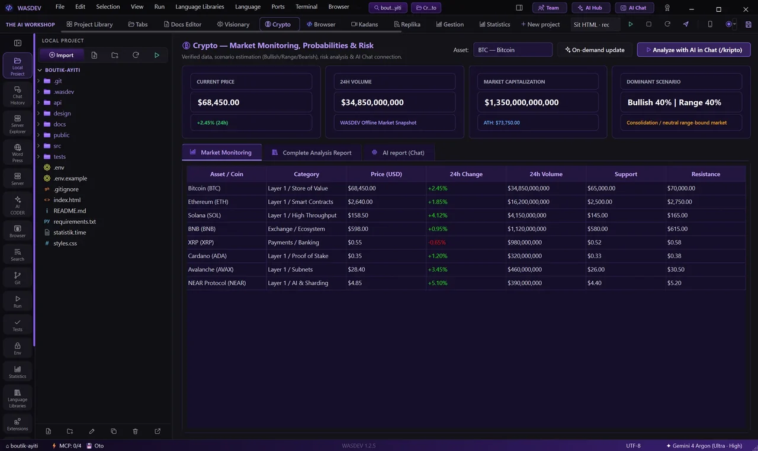Screen dimensions: 758x451
Task: Switch to the Docs Editor workshop tab
Action: tap(182, 24)
